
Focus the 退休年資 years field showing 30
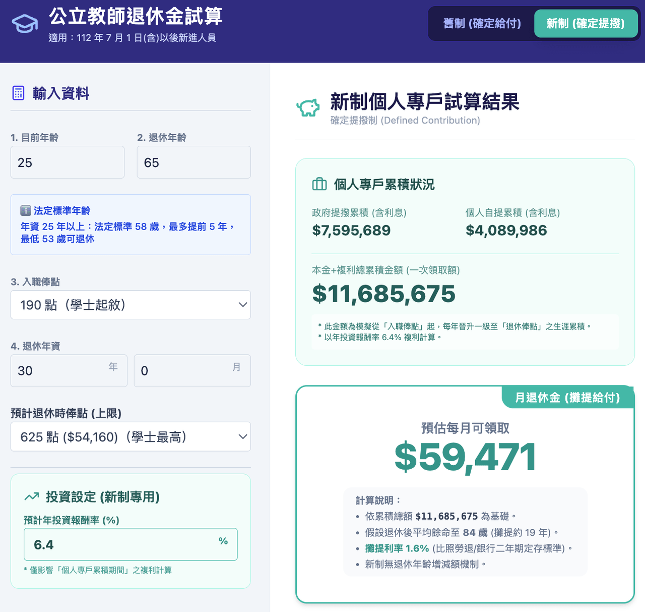69,370
